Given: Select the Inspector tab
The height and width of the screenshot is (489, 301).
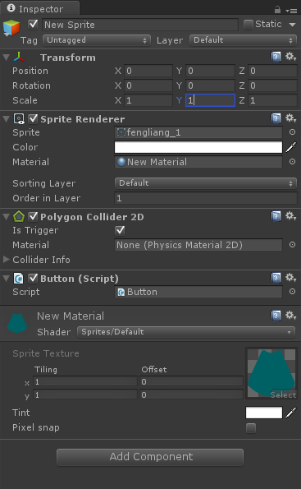Looking at the screenshot, I should (x=40, y=9).
